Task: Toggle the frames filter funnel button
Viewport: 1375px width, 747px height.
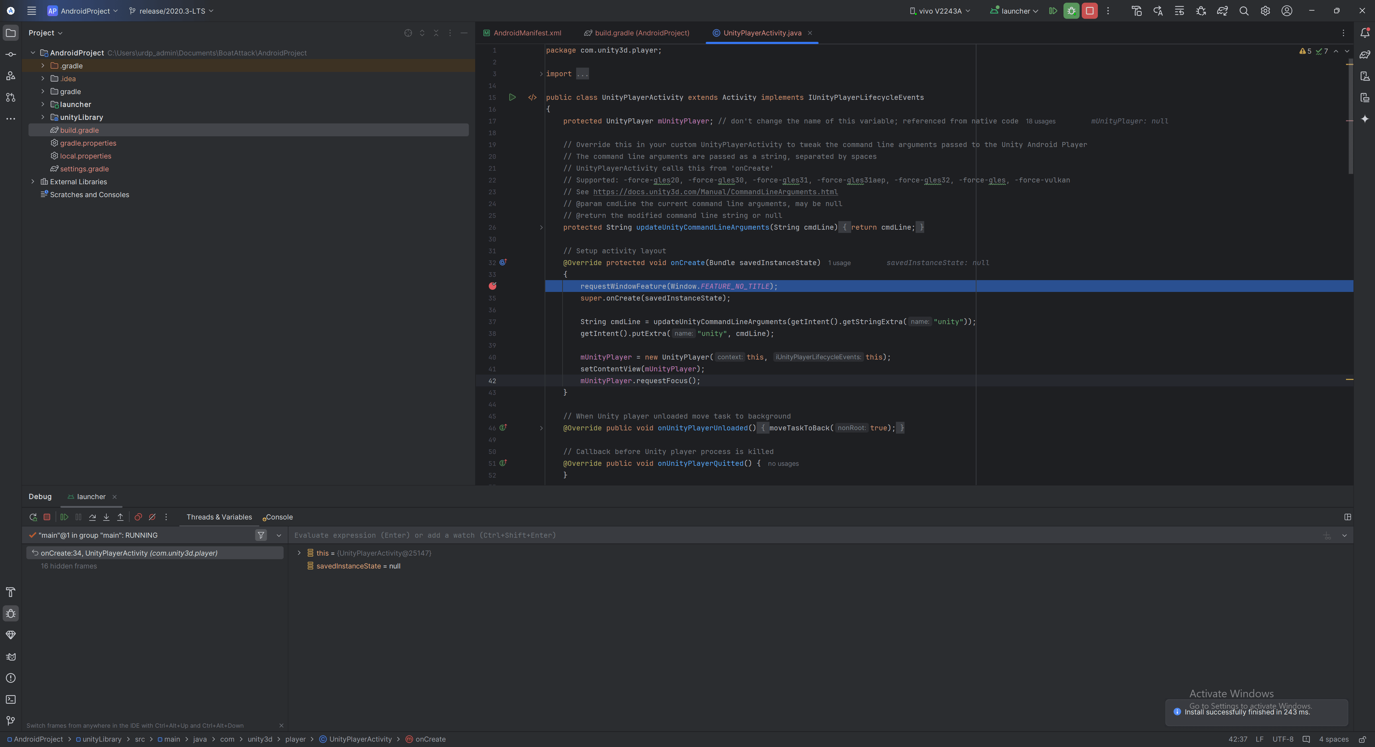Action: click(x=261, y=535)
